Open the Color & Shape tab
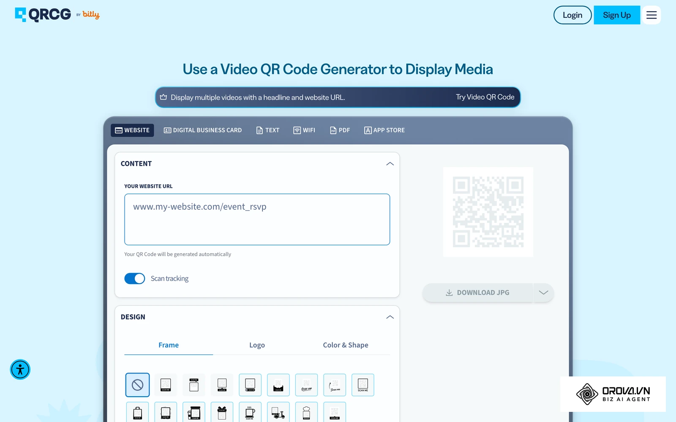676x422 pixels. point(346,345)
